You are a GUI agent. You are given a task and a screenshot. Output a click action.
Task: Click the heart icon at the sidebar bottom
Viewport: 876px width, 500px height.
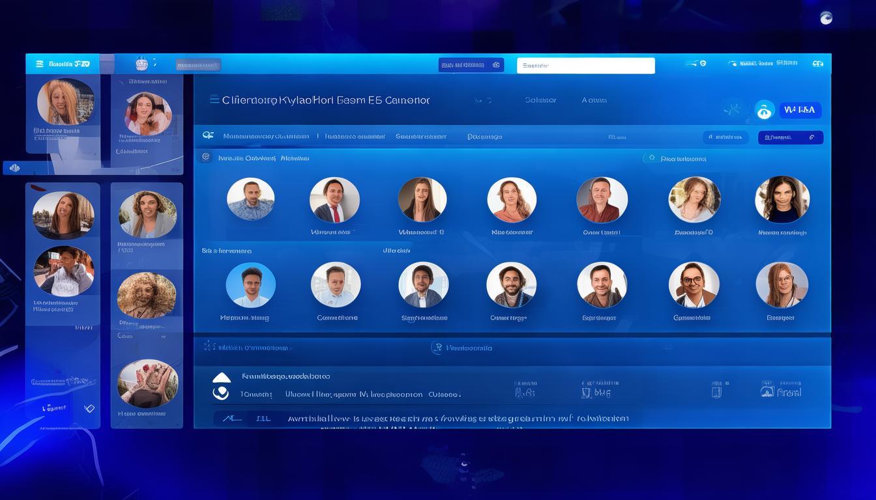[x=89, y=408]
